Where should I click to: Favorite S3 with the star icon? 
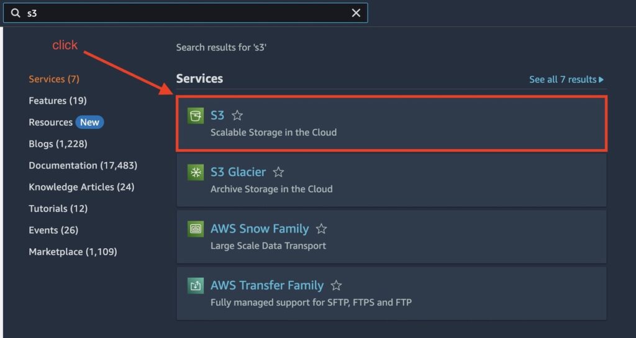tap(237, 116)
